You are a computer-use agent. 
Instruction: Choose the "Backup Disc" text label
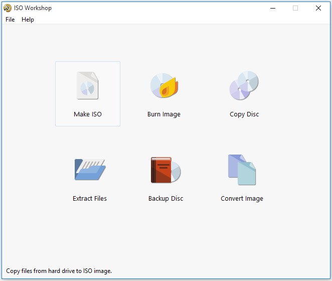165,199
